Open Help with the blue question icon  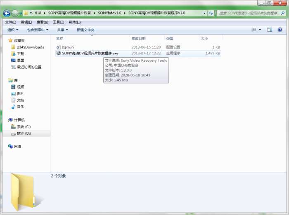pyautogui.click(x=280, y=30)
